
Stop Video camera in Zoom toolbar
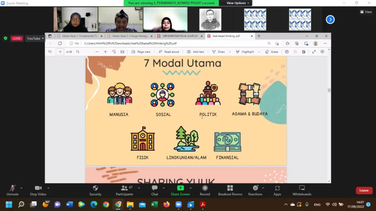click(x=38, y=190)
